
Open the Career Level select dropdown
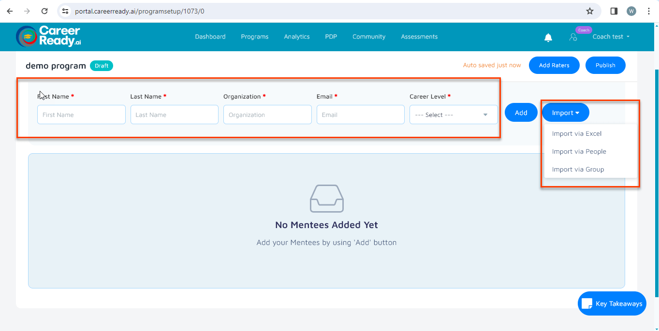(453, 115)
